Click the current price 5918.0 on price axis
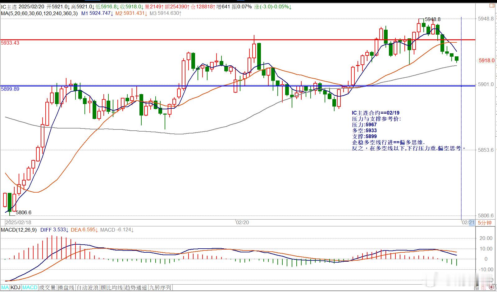 (x=487, y=60)
